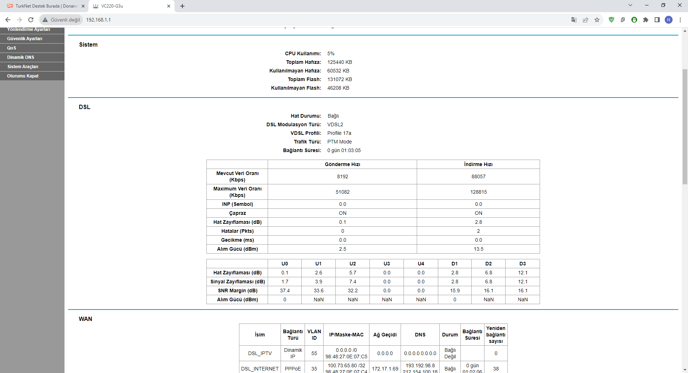Screen dimensions: 688x373
Task: Select the gateway cell 172.17.1.69
Action: [x=385, y=369]
